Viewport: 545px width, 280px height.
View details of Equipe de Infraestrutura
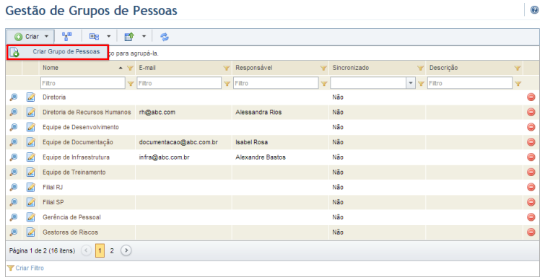coord(14,157)
